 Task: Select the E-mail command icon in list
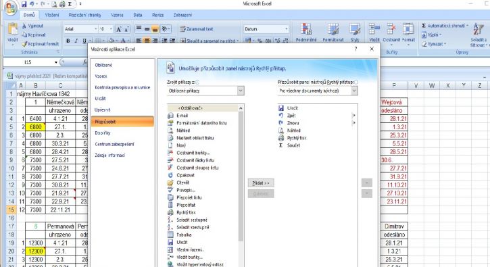coord(170,116)
